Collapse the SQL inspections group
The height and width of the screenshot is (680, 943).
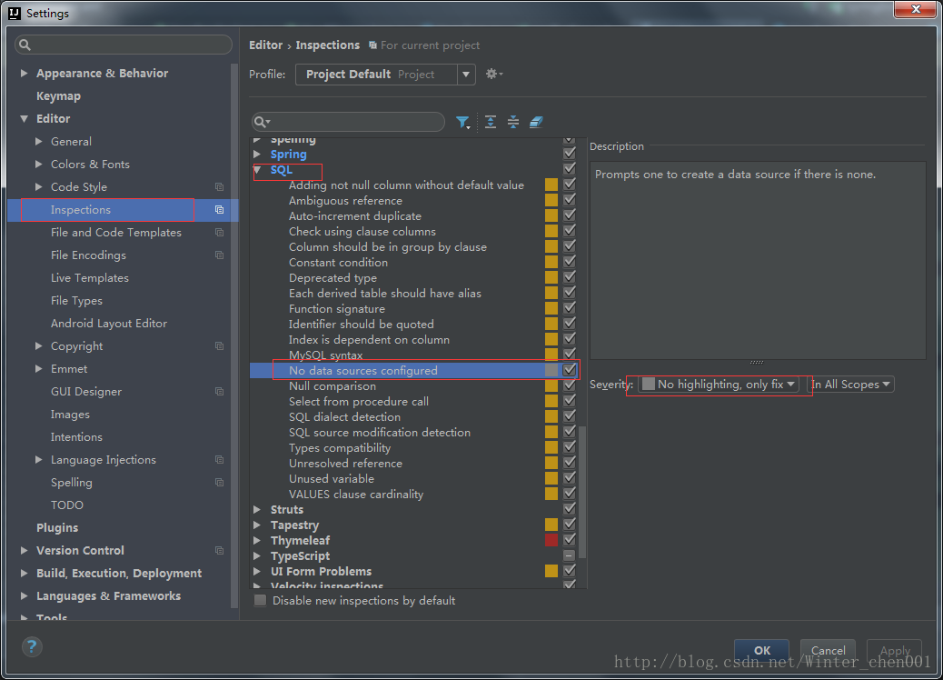(x=257, y=170)
